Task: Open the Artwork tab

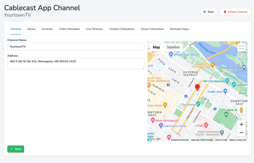Action: (x=47, y=29)
